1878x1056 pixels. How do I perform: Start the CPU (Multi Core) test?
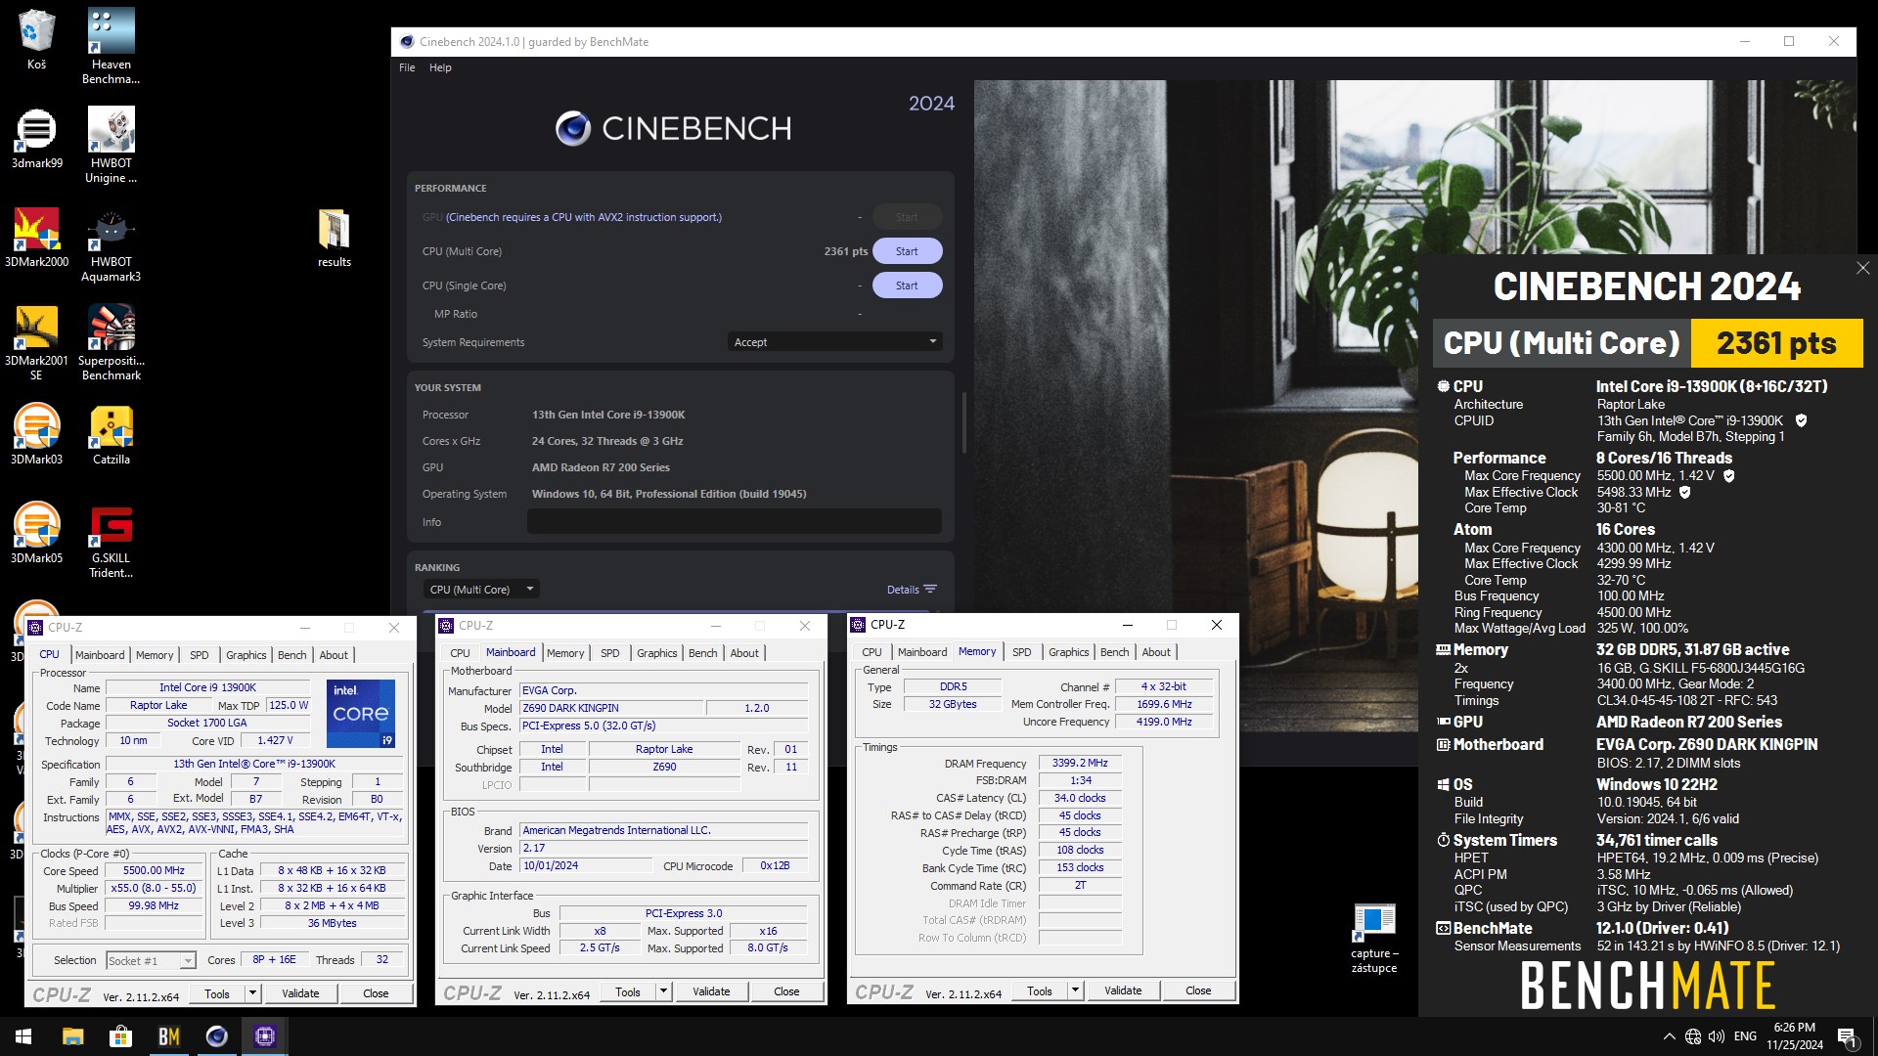coord(907,251)
